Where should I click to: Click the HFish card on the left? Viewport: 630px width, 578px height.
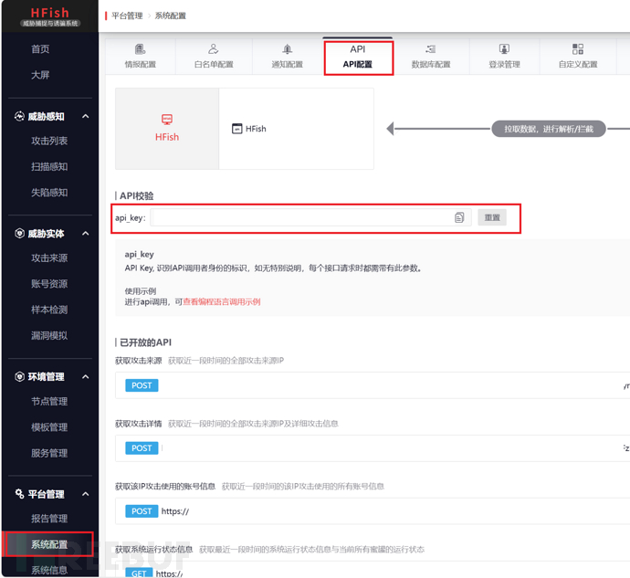tap(167, 129)
